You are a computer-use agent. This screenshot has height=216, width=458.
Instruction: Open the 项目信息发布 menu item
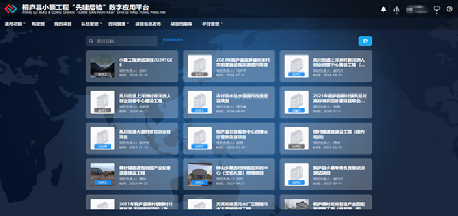[x=148, y=24]
